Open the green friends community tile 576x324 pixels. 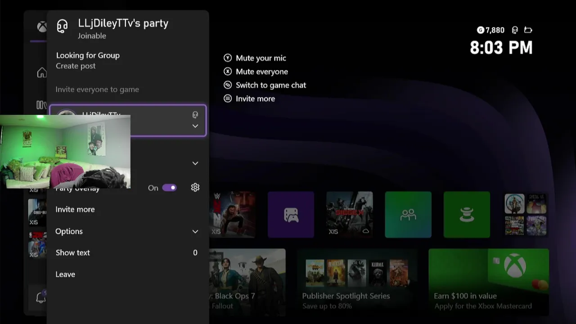coord(408,215)
